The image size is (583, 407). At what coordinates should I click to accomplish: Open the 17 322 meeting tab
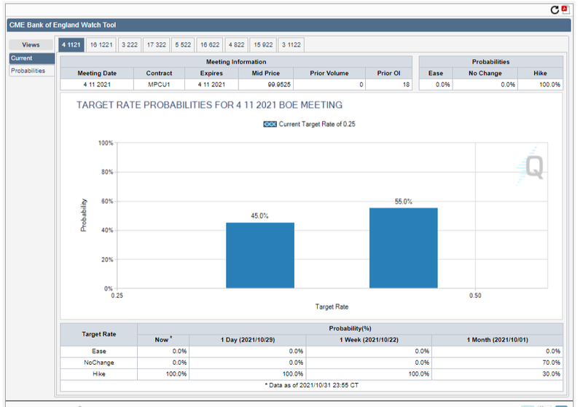(156, 45)
